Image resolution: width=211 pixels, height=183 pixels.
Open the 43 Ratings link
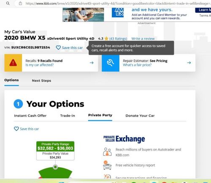coord(118,39)
